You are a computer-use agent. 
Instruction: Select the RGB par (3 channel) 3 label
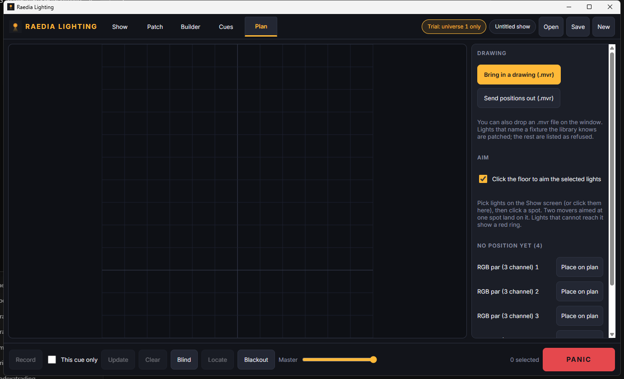click(508, 316)
